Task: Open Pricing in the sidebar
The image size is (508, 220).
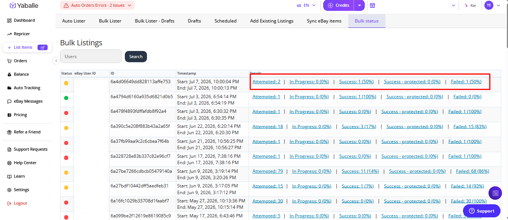Action: point(20,115)
